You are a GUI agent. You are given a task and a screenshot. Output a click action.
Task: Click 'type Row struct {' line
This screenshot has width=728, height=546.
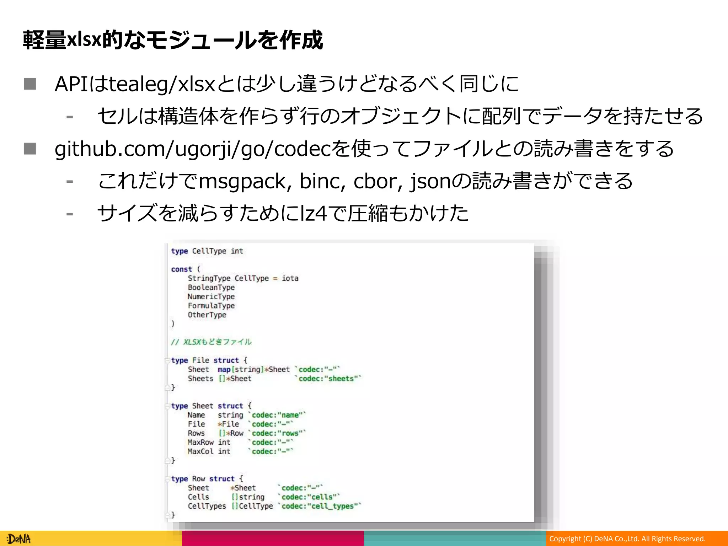click(x=207, y=479)
